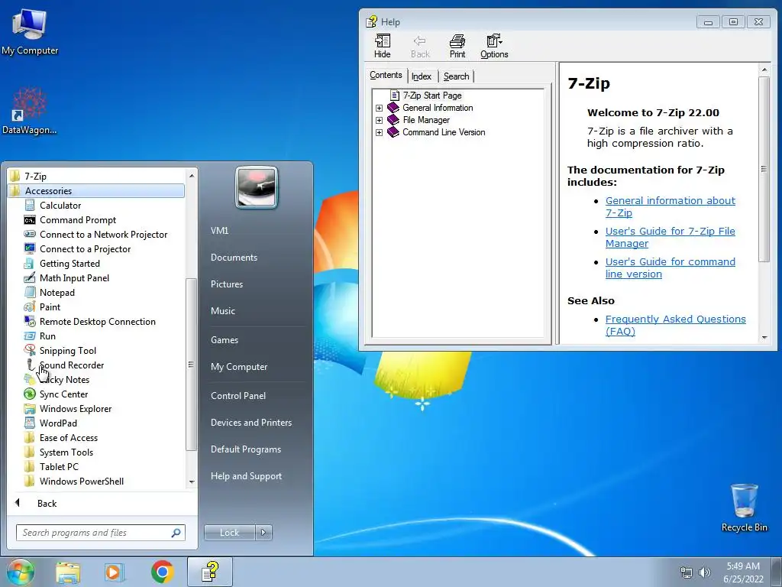This screenshot has height=587, width=782.
Task: Open Paint from Accessories list
Action: click(x=50, y=306)
